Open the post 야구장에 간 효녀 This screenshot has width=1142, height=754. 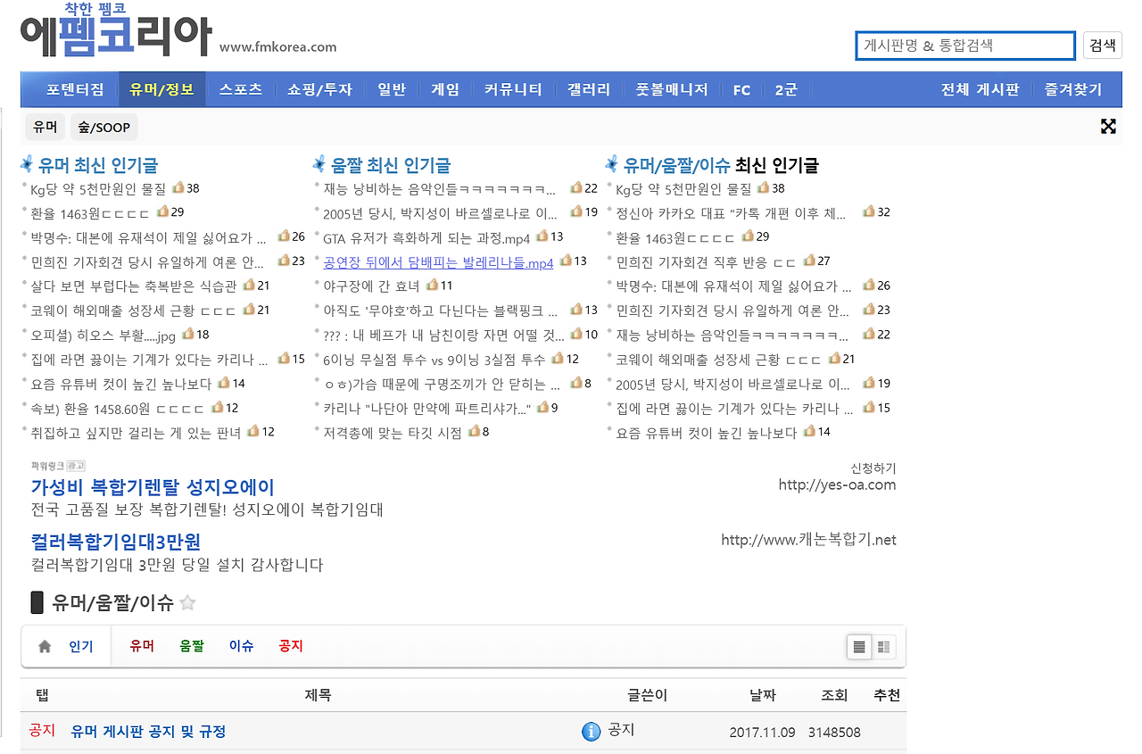pyautogui.click(x=371, y=286)
